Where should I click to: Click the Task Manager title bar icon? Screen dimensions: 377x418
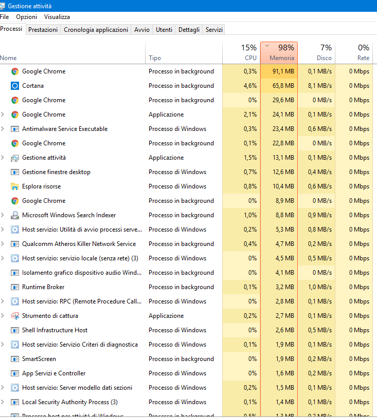(x=2, y=6)
